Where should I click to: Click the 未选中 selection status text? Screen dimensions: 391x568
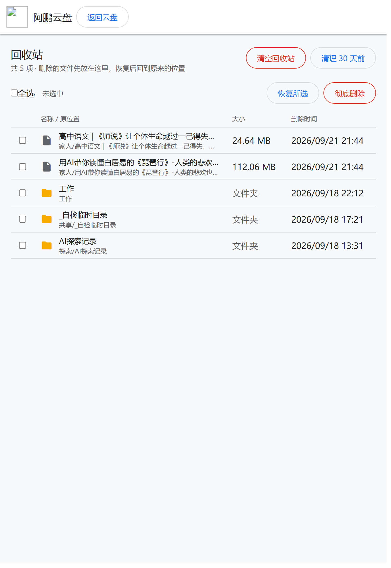[x=53, y=94]
